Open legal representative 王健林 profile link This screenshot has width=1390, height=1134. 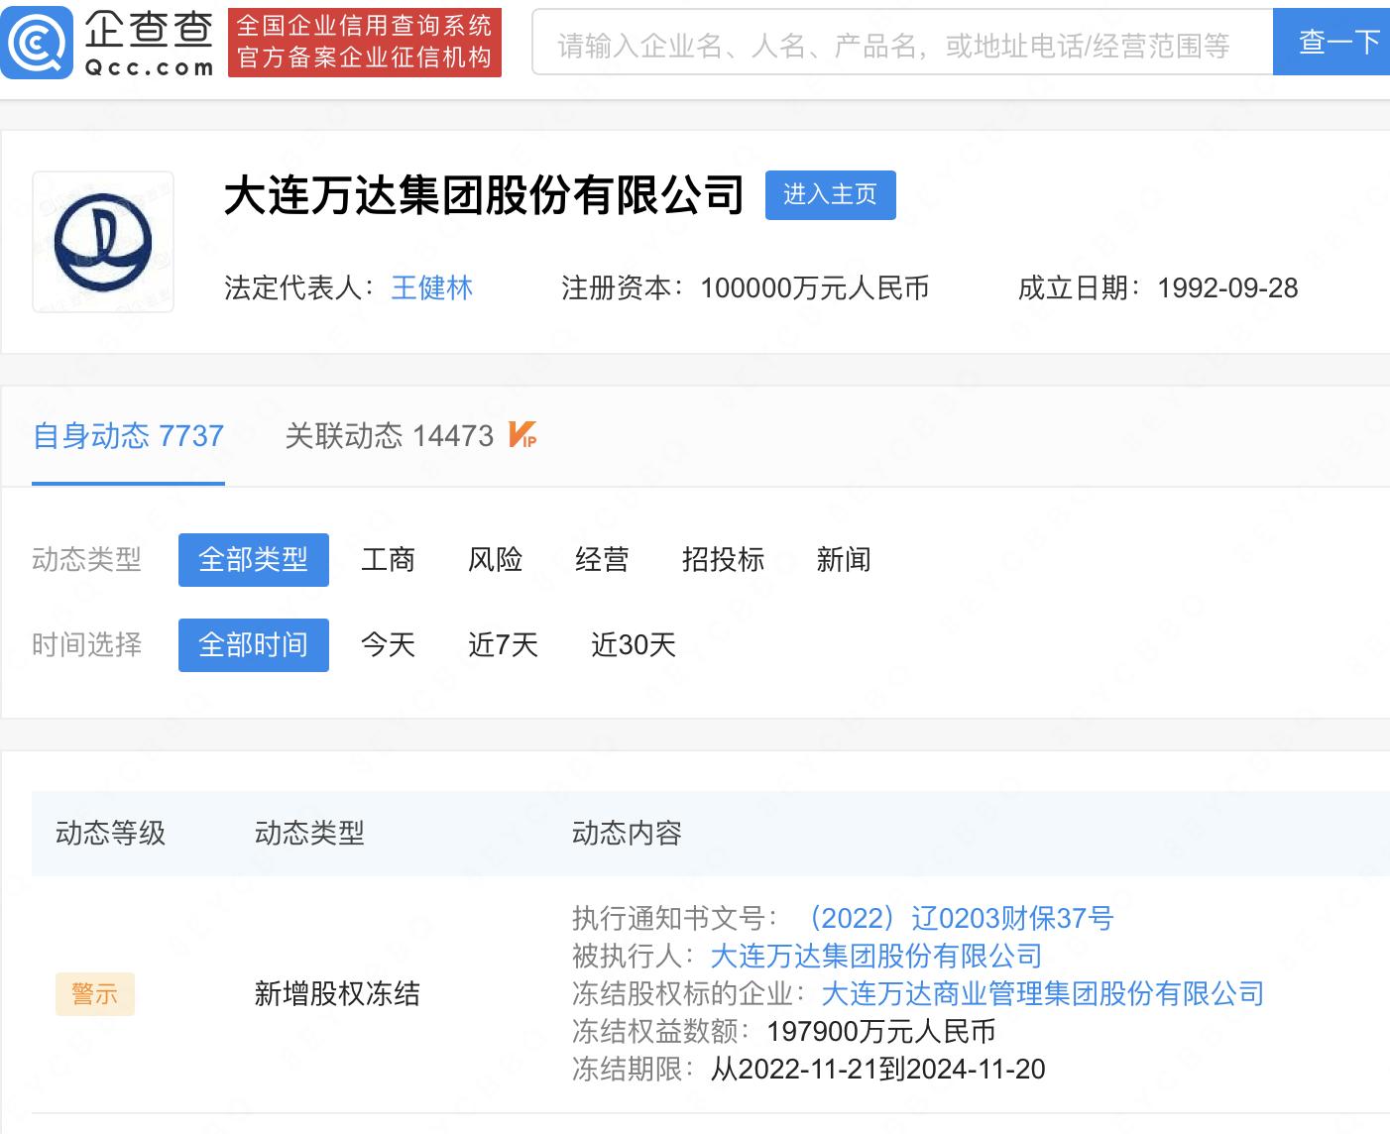pyautogui.click(x=432, y=288)
